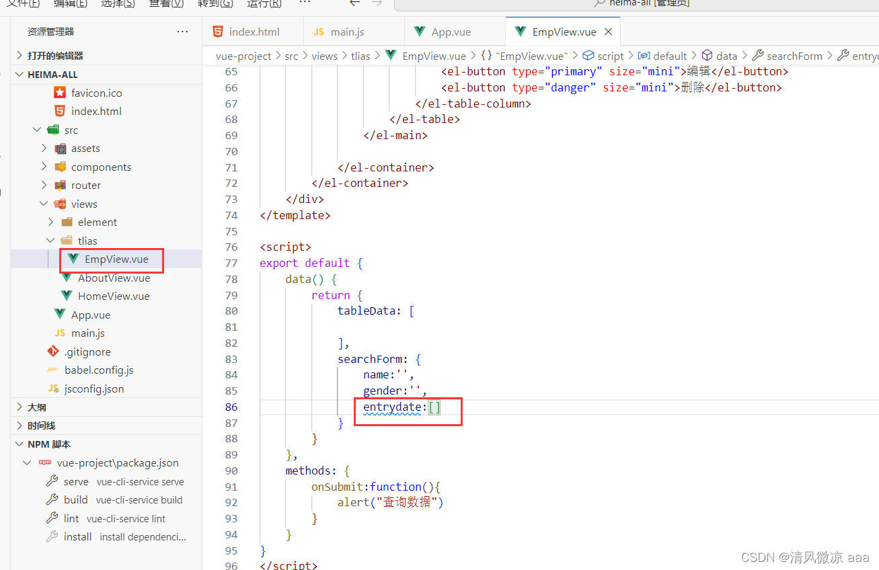Click the JS icon beside jsconfig.json
Screen dimensions: 879x570
(53, 389)
